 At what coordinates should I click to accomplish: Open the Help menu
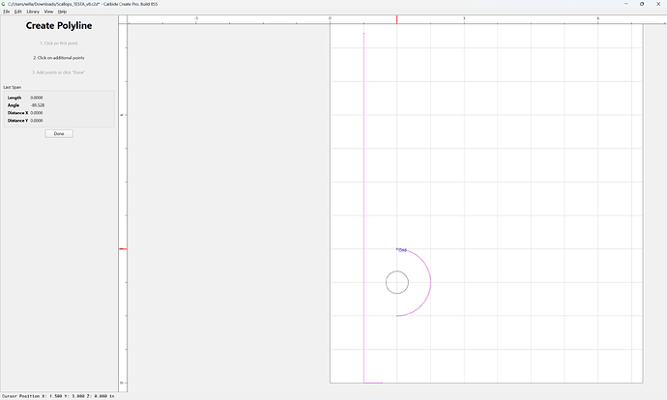(x=62, y=12)
